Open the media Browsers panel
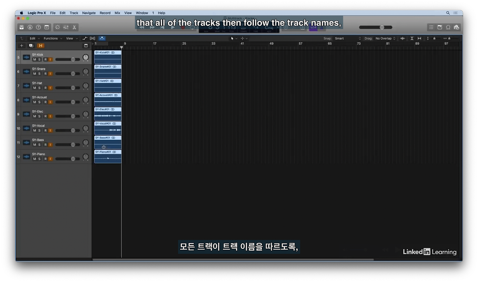The image size is (478, 282). (x=456, y=27)
